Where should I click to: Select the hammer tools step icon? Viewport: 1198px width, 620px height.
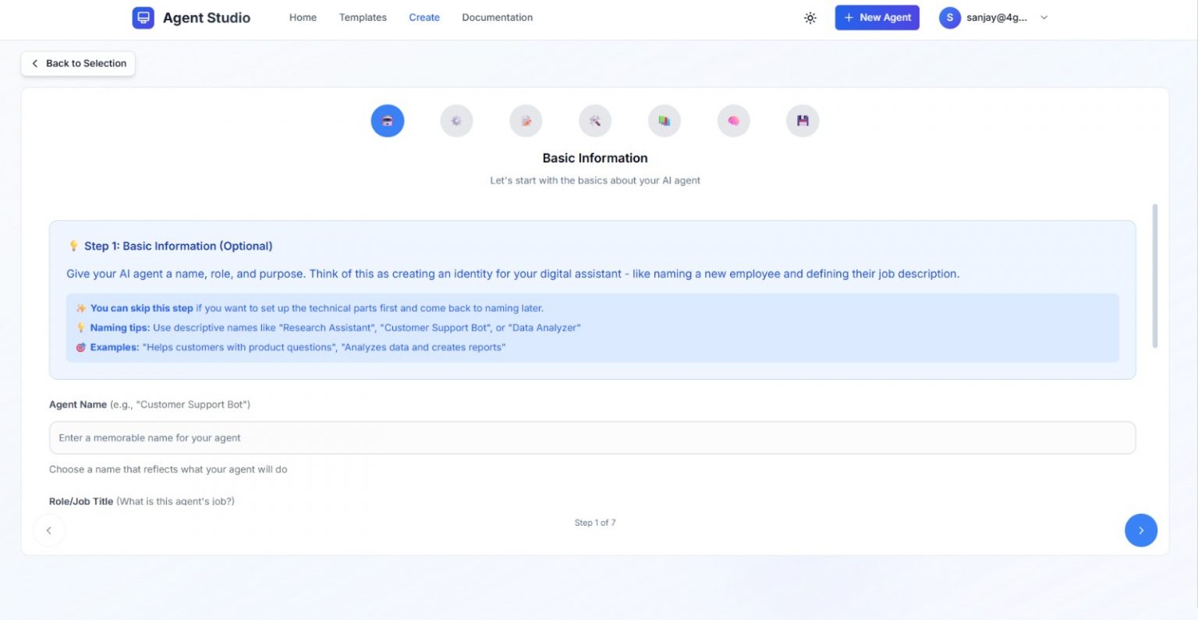pos(594,120)
